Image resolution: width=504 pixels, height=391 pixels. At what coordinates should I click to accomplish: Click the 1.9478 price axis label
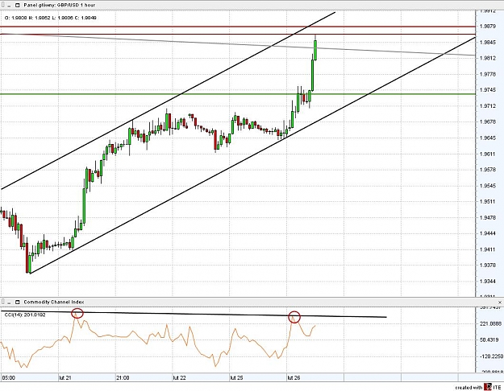[x=487, y=217]
